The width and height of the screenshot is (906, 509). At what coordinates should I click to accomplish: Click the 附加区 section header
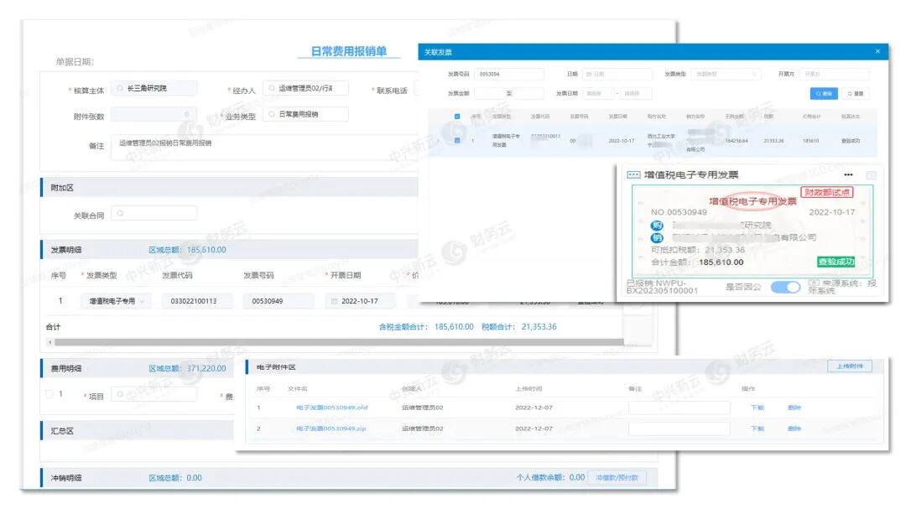coord(229,187)
